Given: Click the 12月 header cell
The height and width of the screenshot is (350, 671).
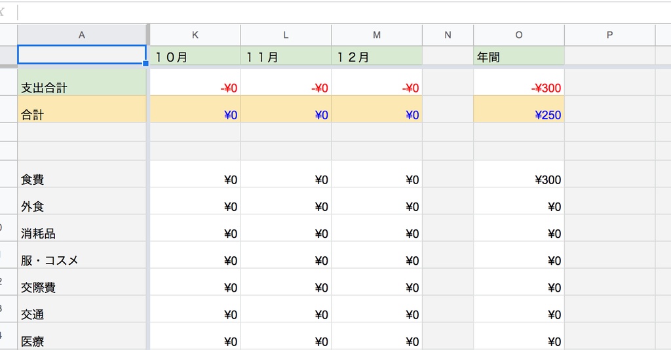Looking at the screenshot, I should (377, 56).
